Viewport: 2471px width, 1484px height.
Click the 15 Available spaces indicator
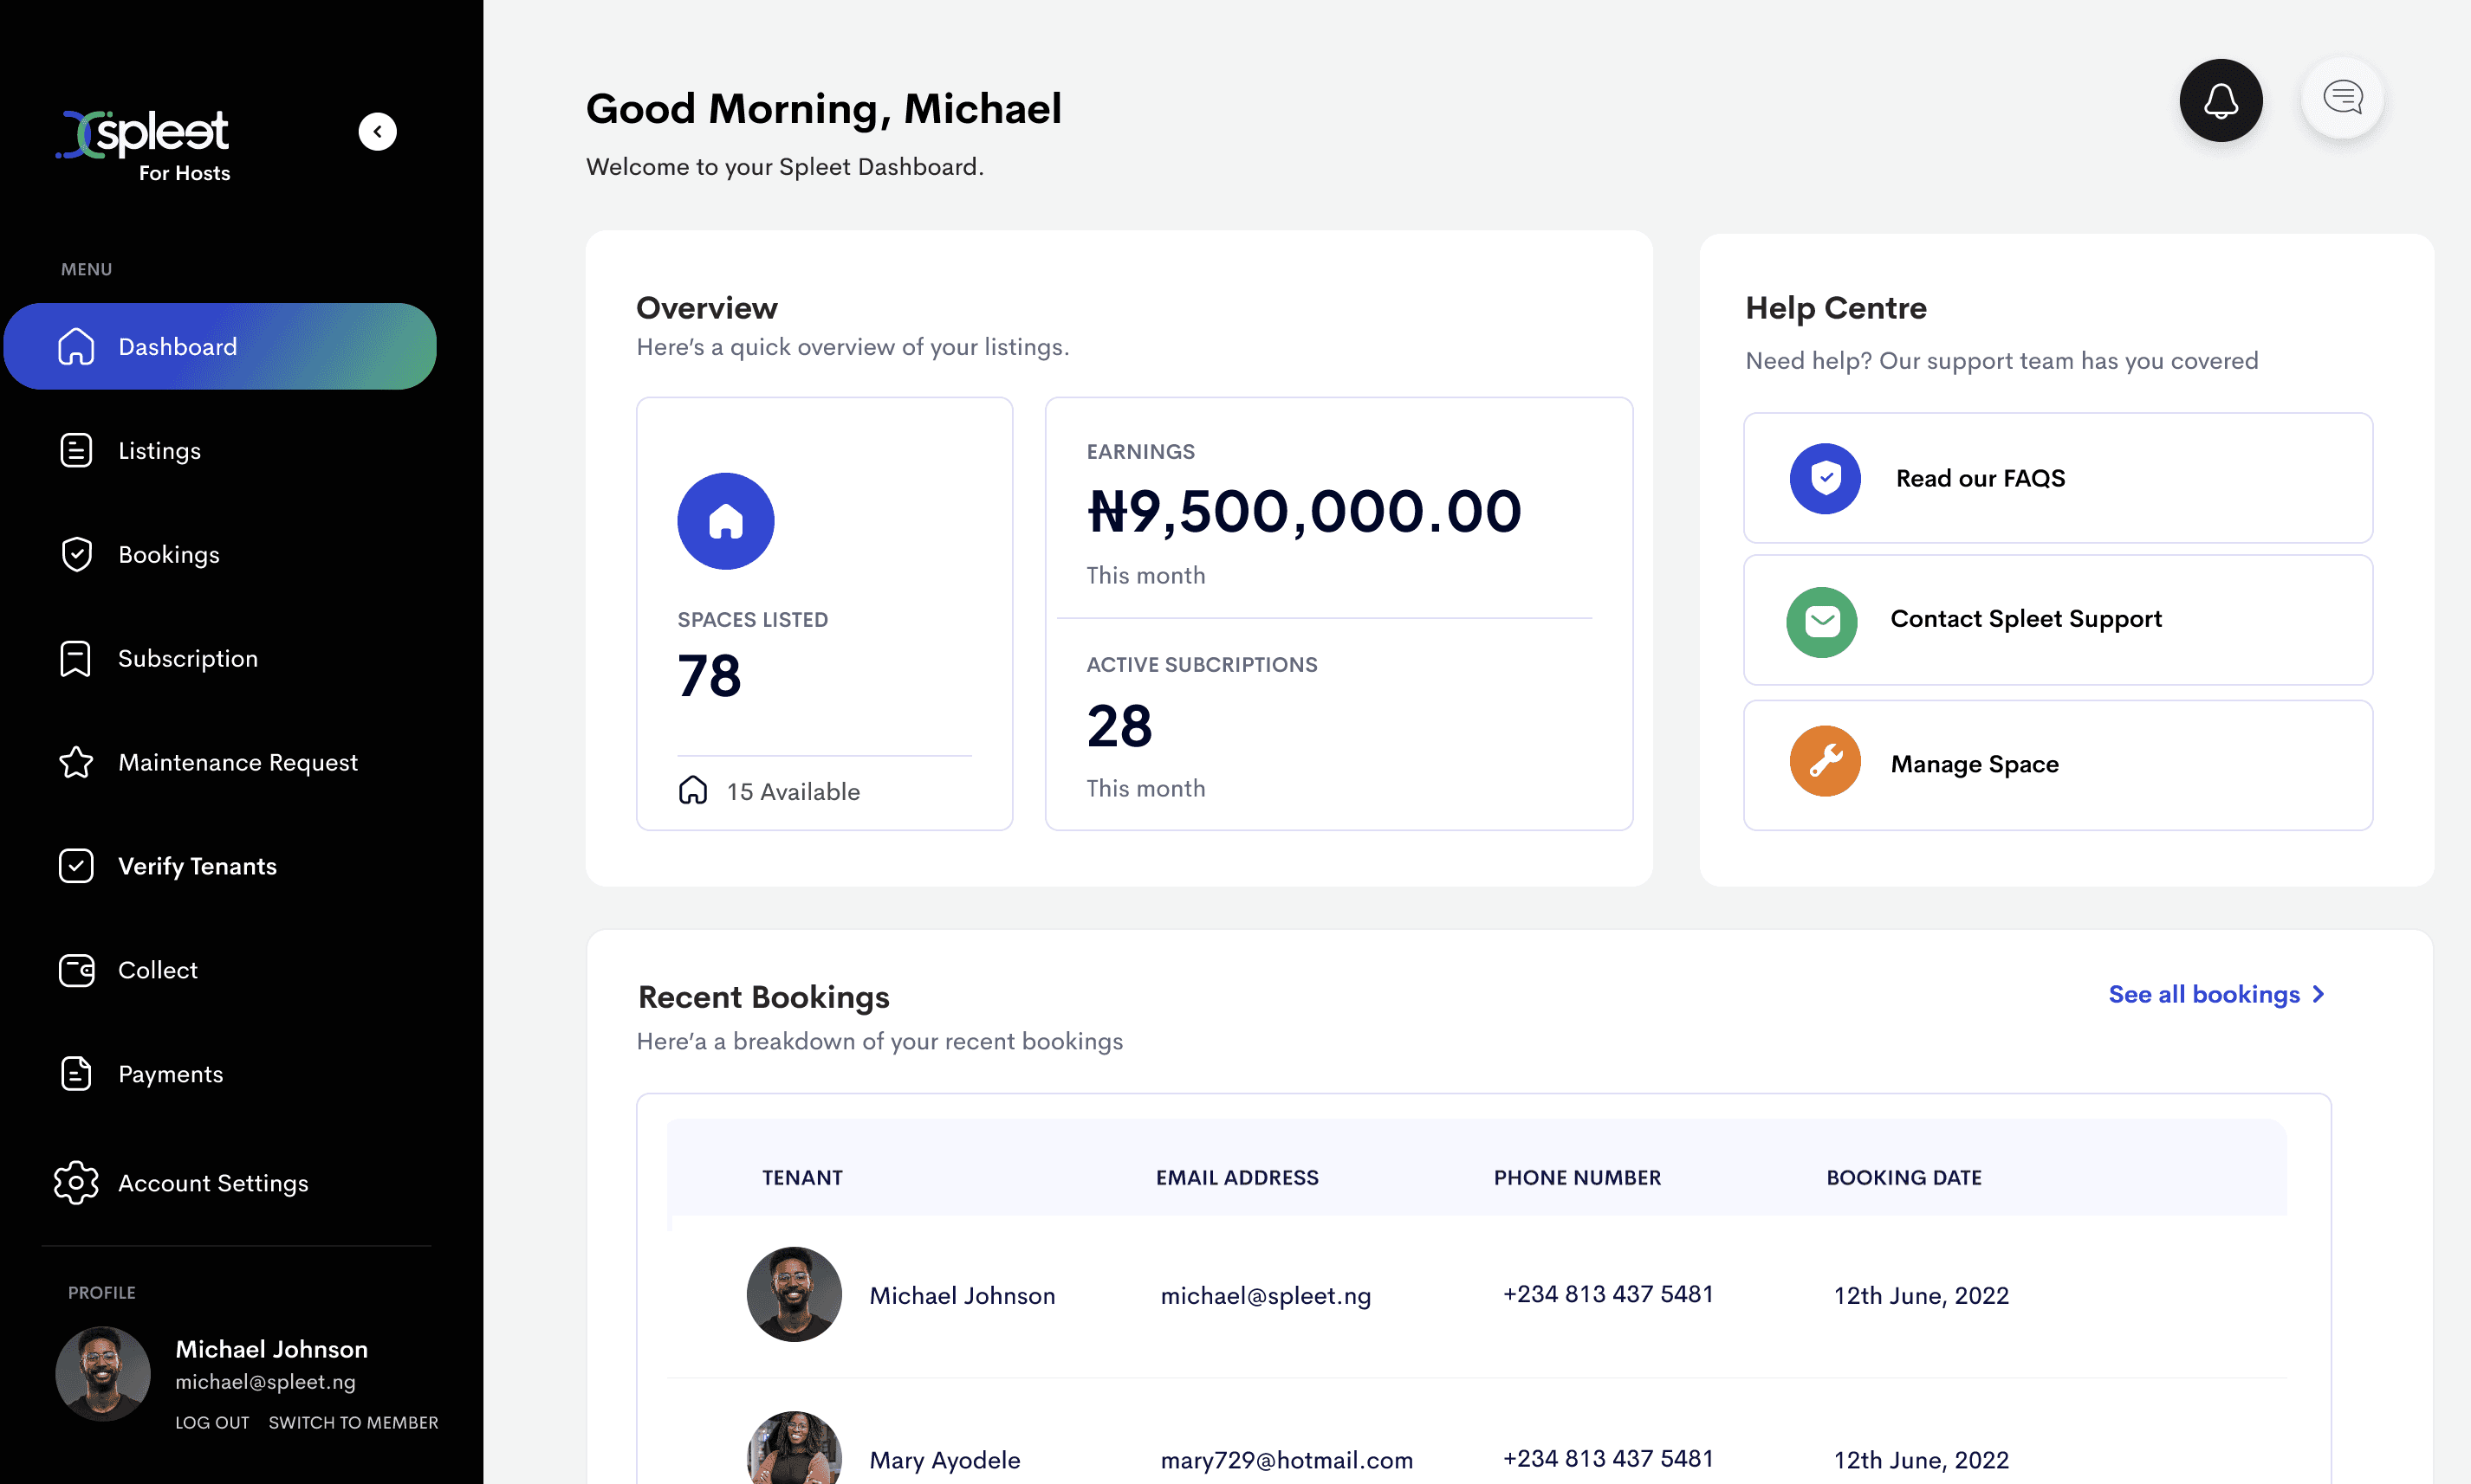(769, 791)
